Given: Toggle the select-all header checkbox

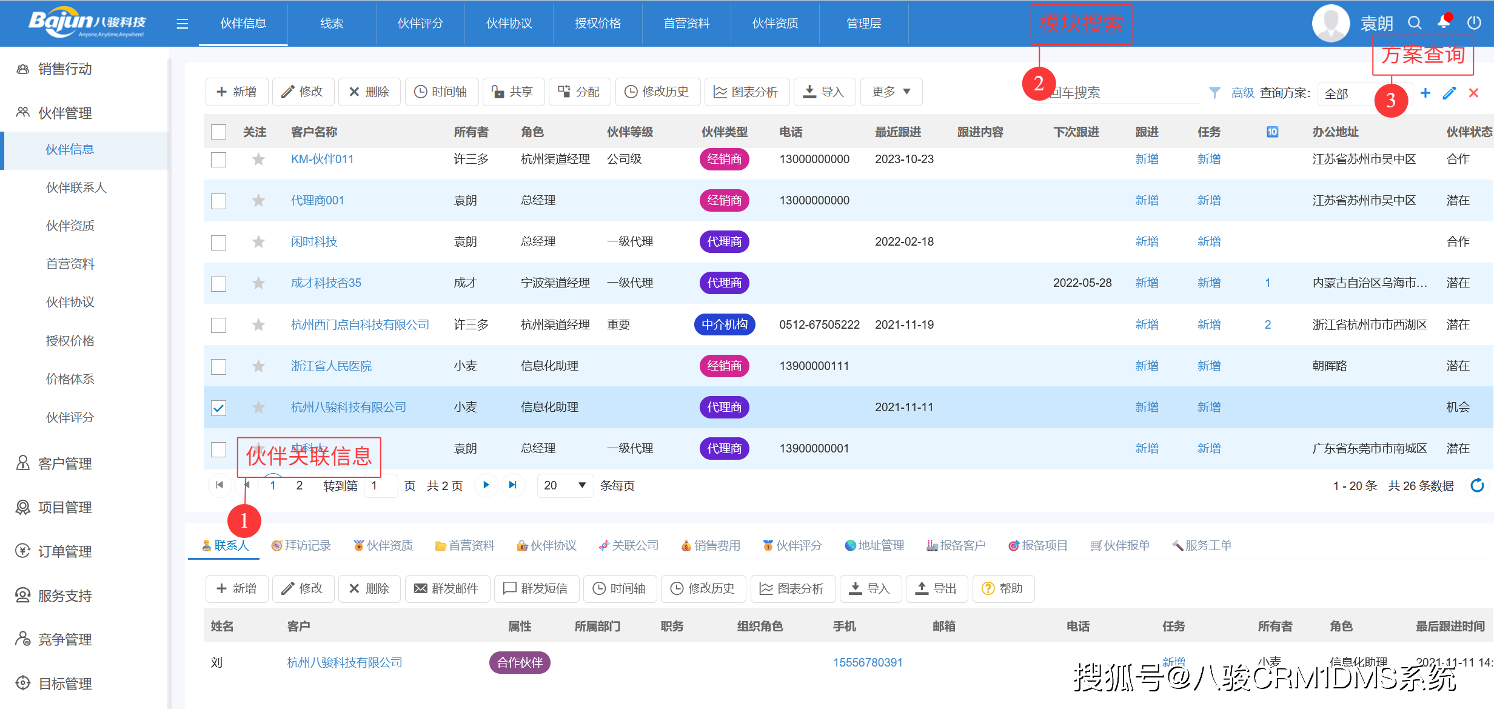Looking at the screenshot, I should (x=218, y=132).
